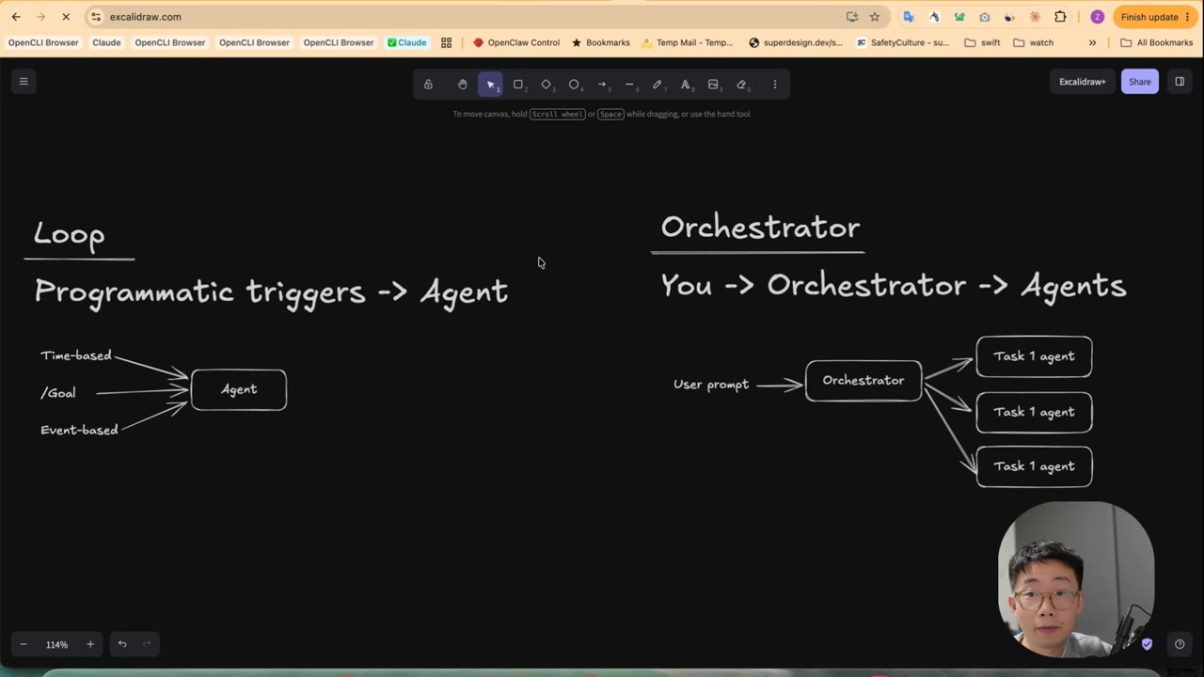Screen dimensions: 1204x677
Task: Open the SafetyCulture bookmark
Action: coord(903,42)
